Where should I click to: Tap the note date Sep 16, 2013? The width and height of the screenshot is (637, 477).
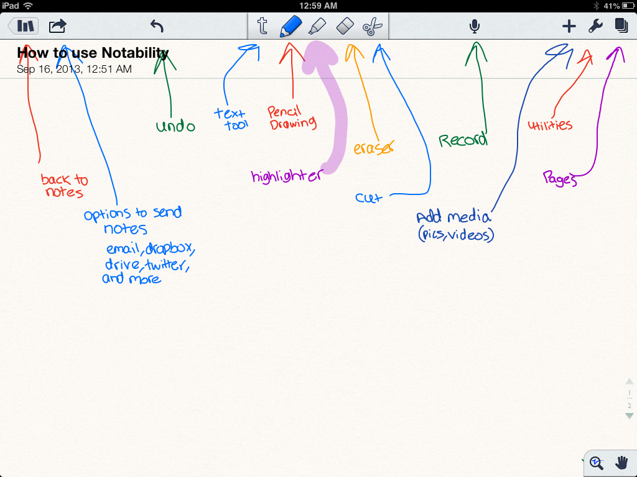pyautogui.click(x=74, y=69)
